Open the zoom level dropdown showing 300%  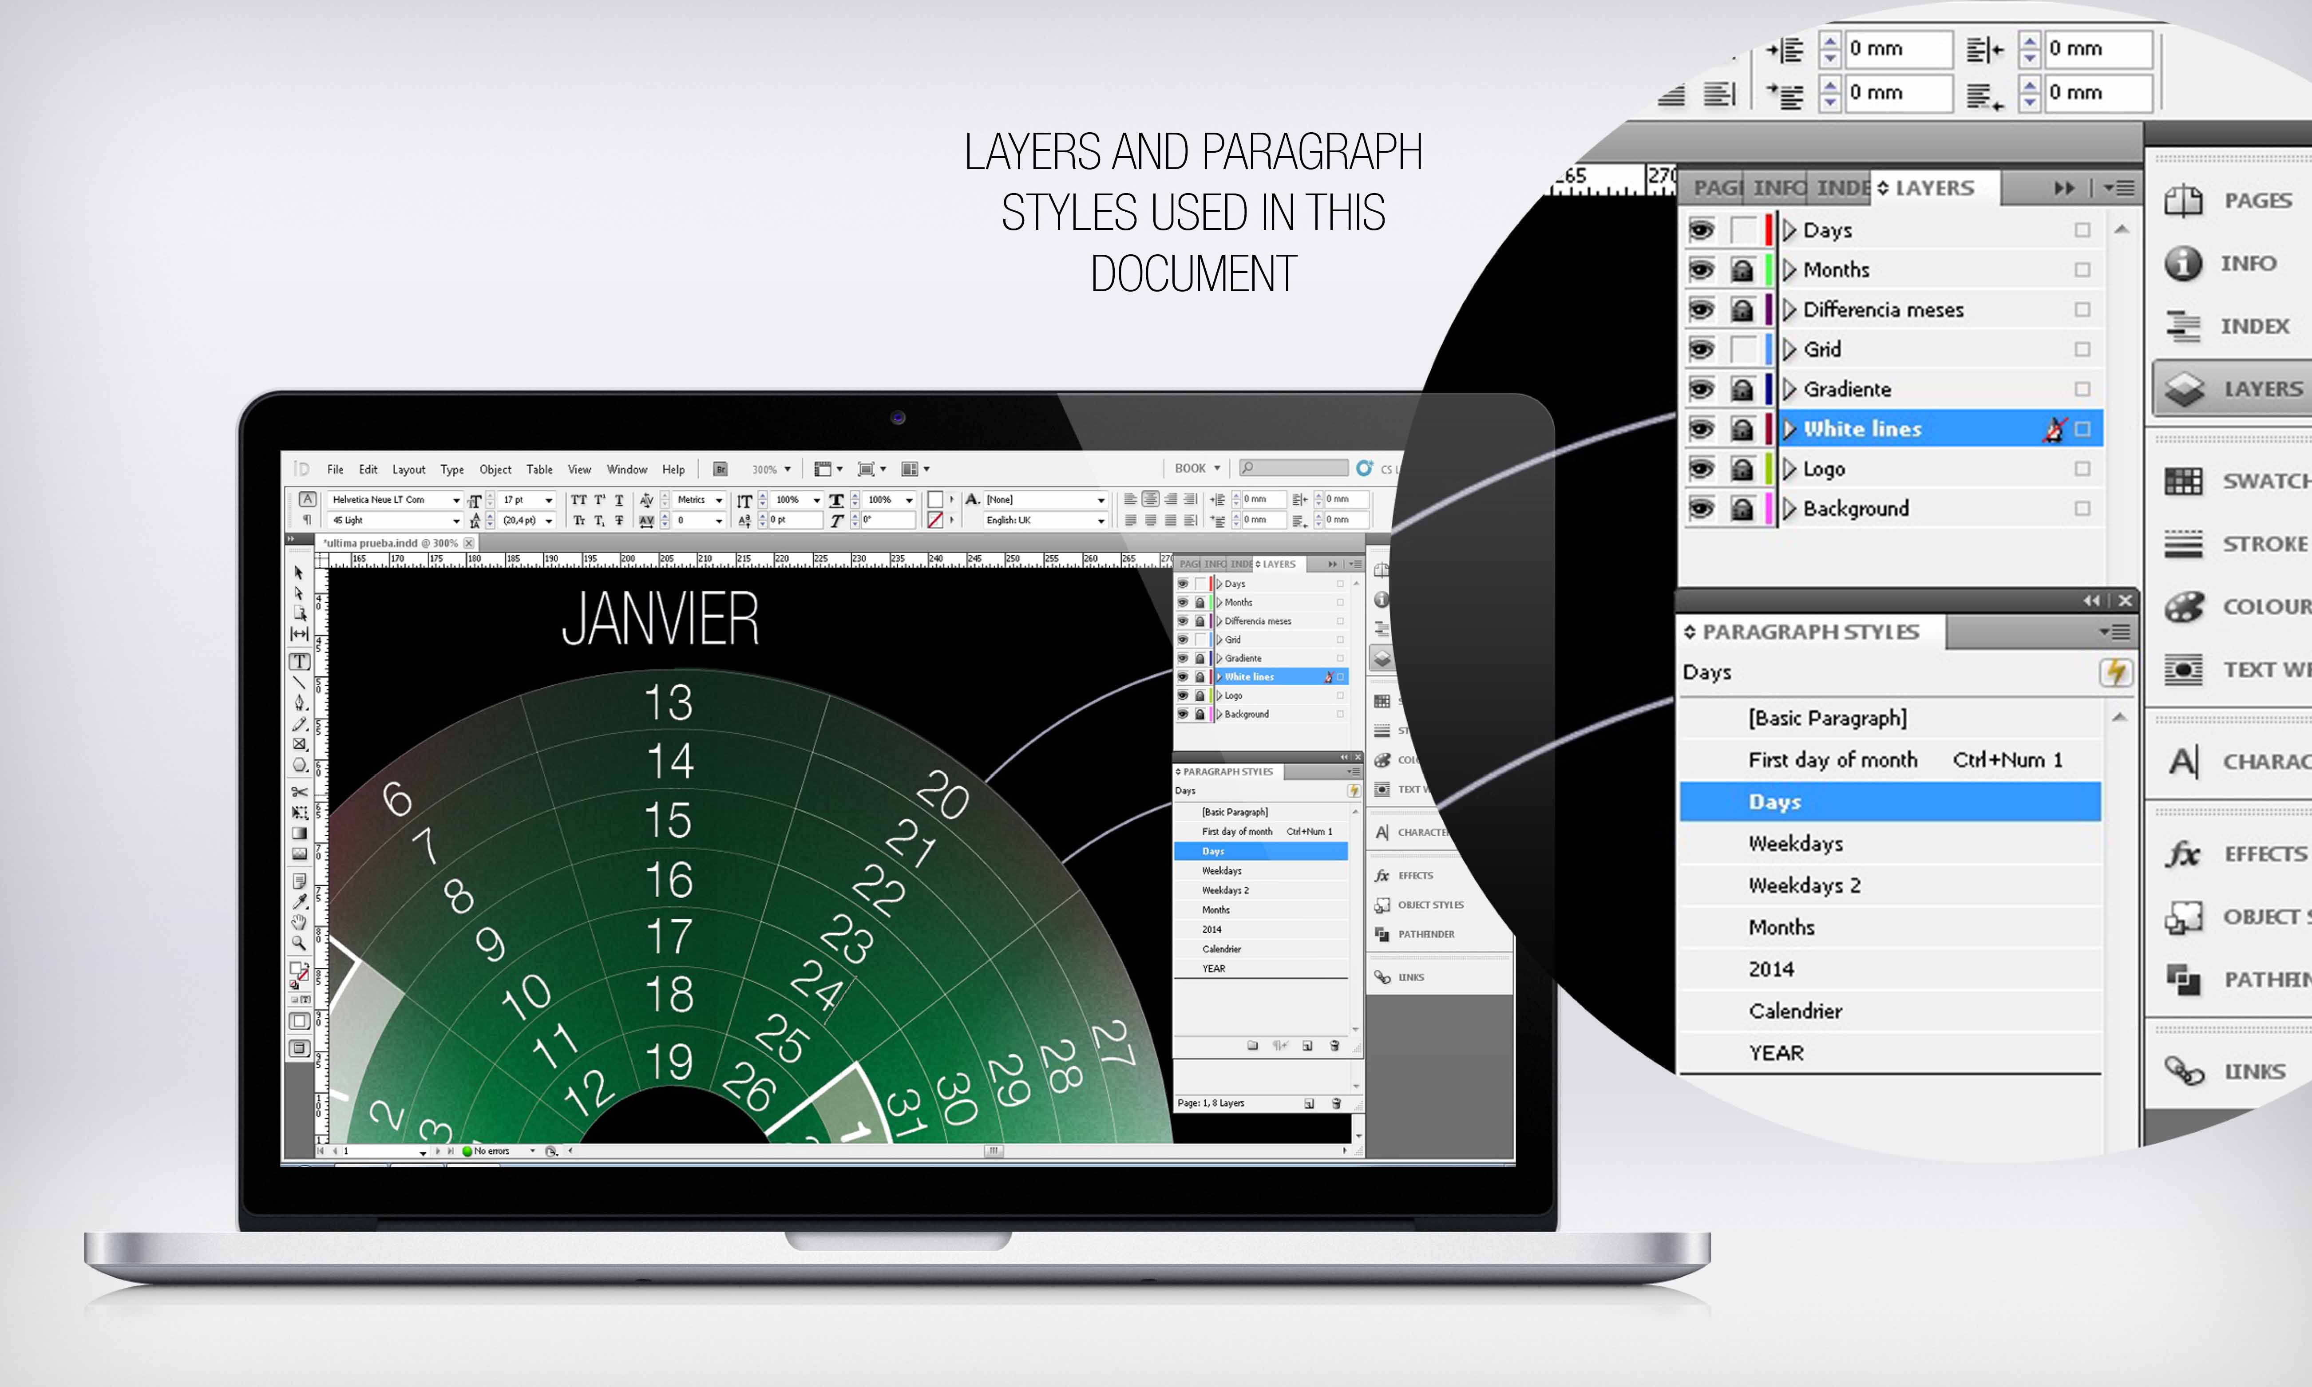(788, 469)
